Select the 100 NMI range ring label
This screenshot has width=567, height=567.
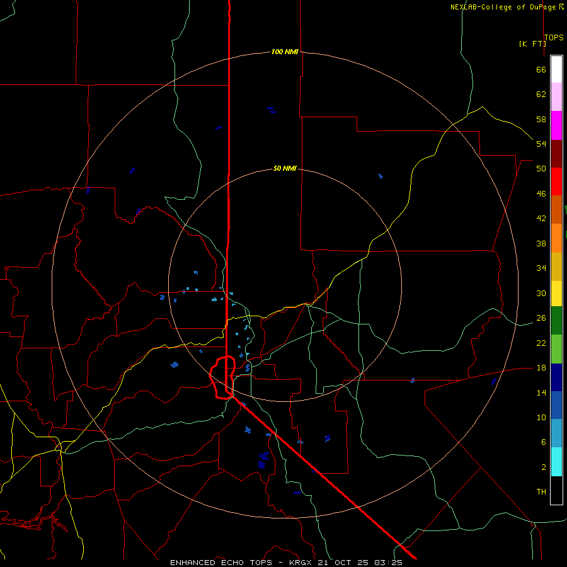(285, 52)
